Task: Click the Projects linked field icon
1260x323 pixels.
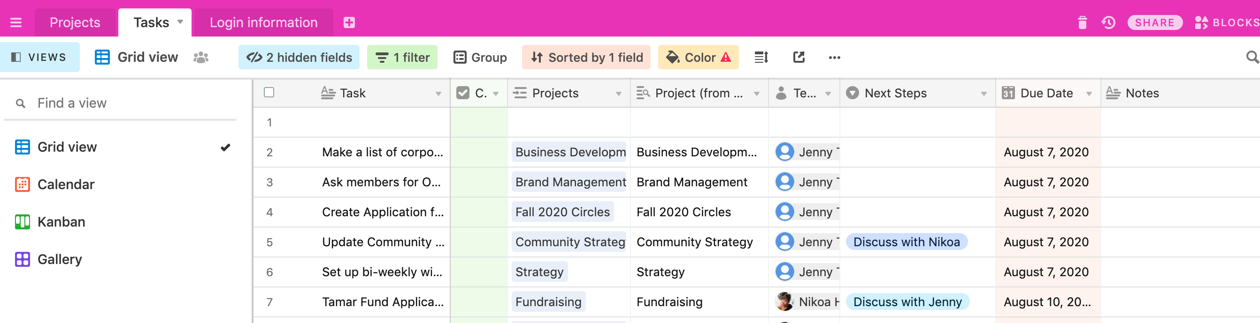Action: pyautogui.click(x=520, y=93)
